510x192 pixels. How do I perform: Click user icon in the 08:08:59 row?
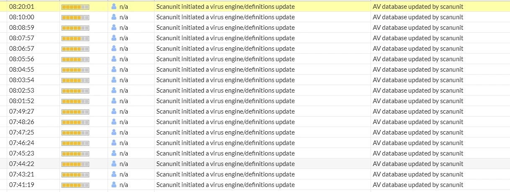point(114,28)
